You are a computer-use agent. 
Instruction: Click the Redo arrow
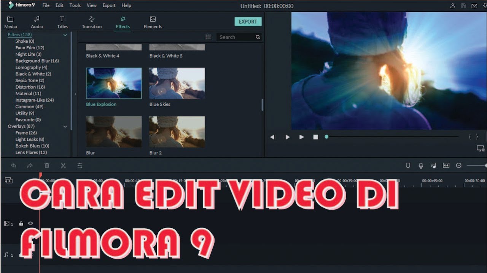click(x=30, y=165)
